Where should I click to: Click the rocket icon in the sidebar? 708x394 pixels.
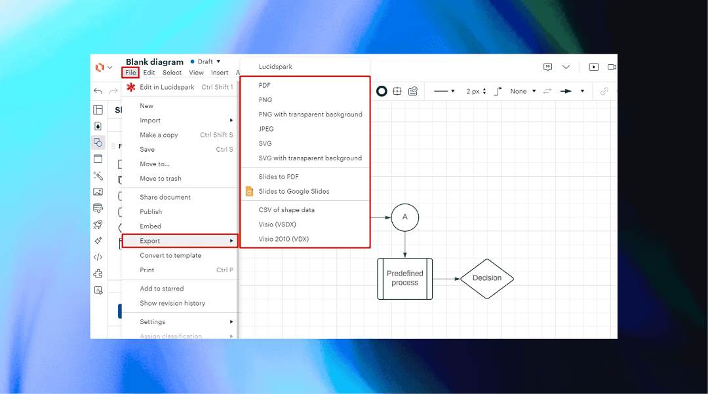pos(98,224)
